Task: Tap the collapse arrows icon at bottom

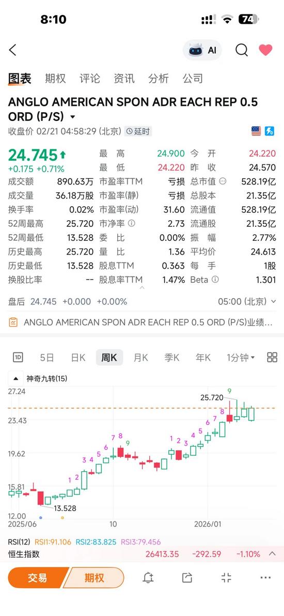Action: [226, 578]
